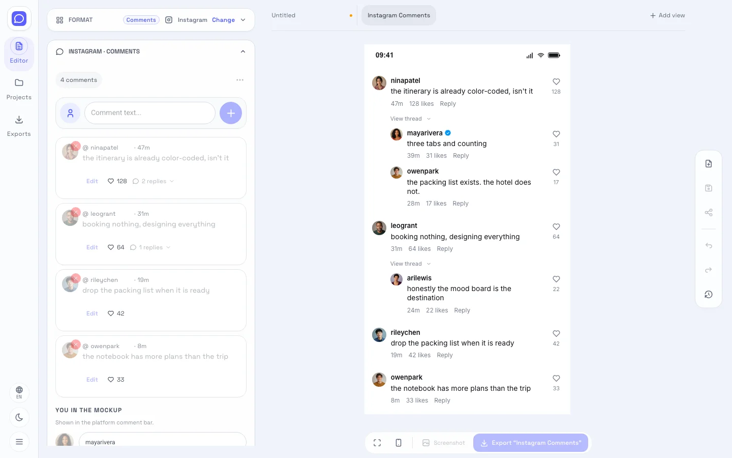This screenshot has width=732, height=458.
Task: Click Change next to Instagram
Action: point(223,20)
